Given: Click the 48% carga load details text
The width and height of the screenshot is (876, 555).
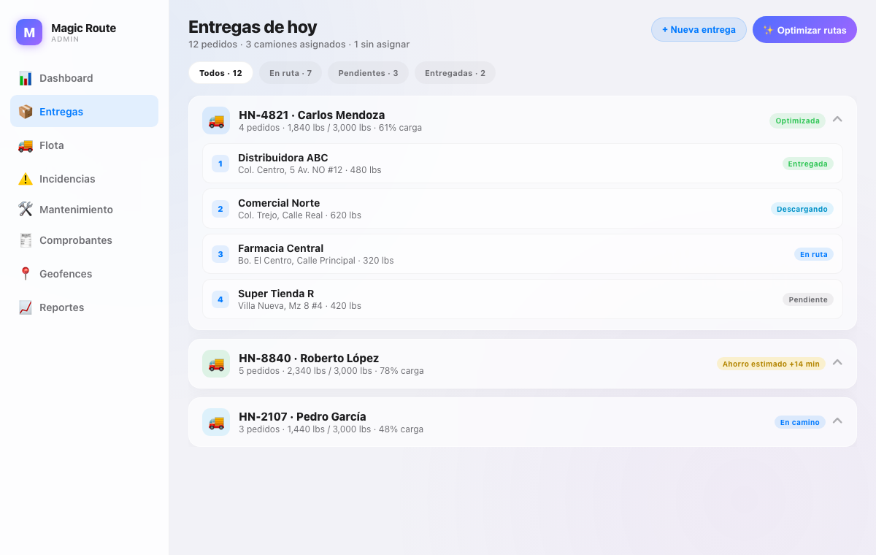Looking at the screenshot, I should (331, 429).
